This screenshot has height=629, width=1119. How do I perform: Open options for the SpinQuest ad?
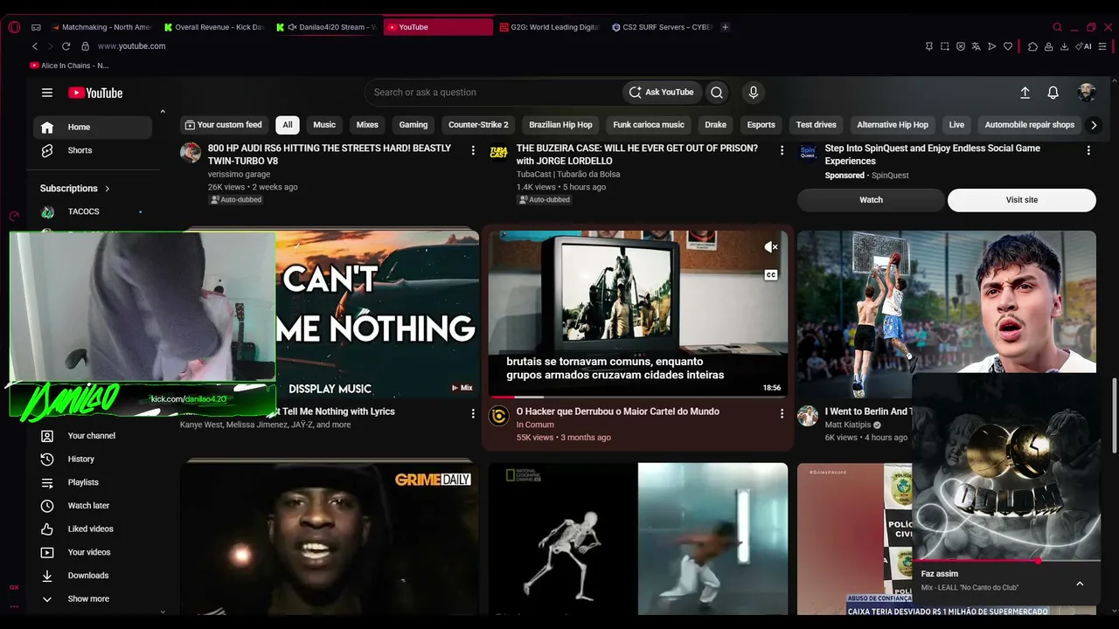click(1088, 150)
